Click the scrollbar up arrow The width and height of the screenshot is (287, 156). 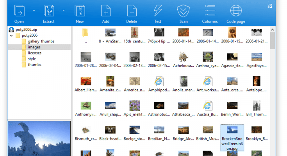[273, 29]
